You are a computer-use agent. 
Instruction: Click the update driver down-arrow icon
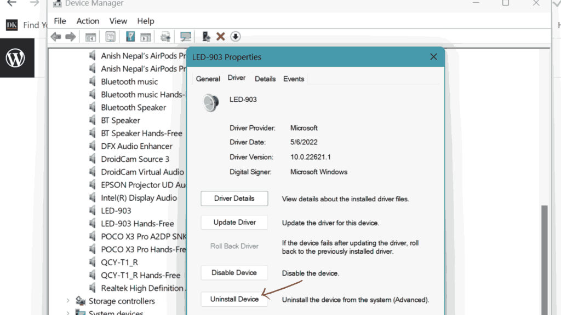point(236,37)
